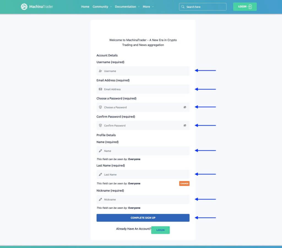Click the "Email Address (required)" label
This screenshot has width=282, height=248.
coord(113,80)
